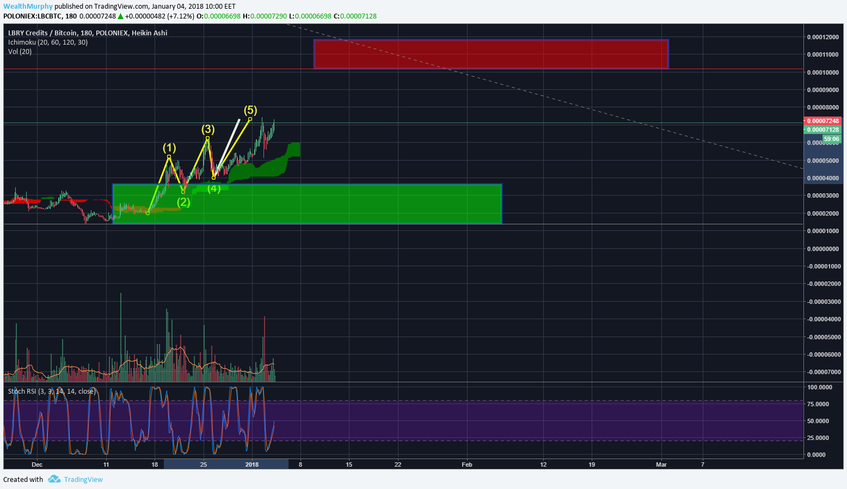Image resolution: width=847 pixels, height=489 pixels.
Task: Click the yellow (5) wave label
Action: point(250,110)
